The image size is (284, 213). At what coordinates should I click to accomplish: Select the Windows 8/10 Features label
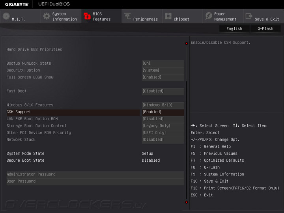(30, 105)
